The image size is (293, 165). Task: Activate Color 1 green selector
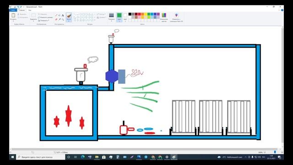point(119,17)
